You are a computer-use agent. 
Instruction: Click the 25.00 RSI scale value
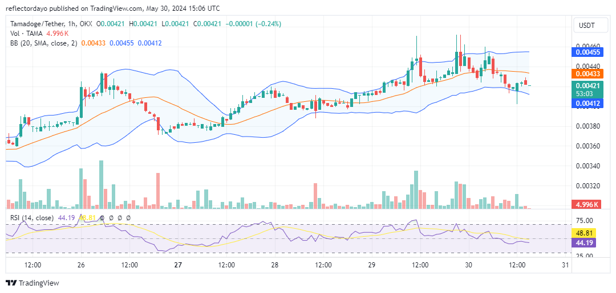[585, 256]
